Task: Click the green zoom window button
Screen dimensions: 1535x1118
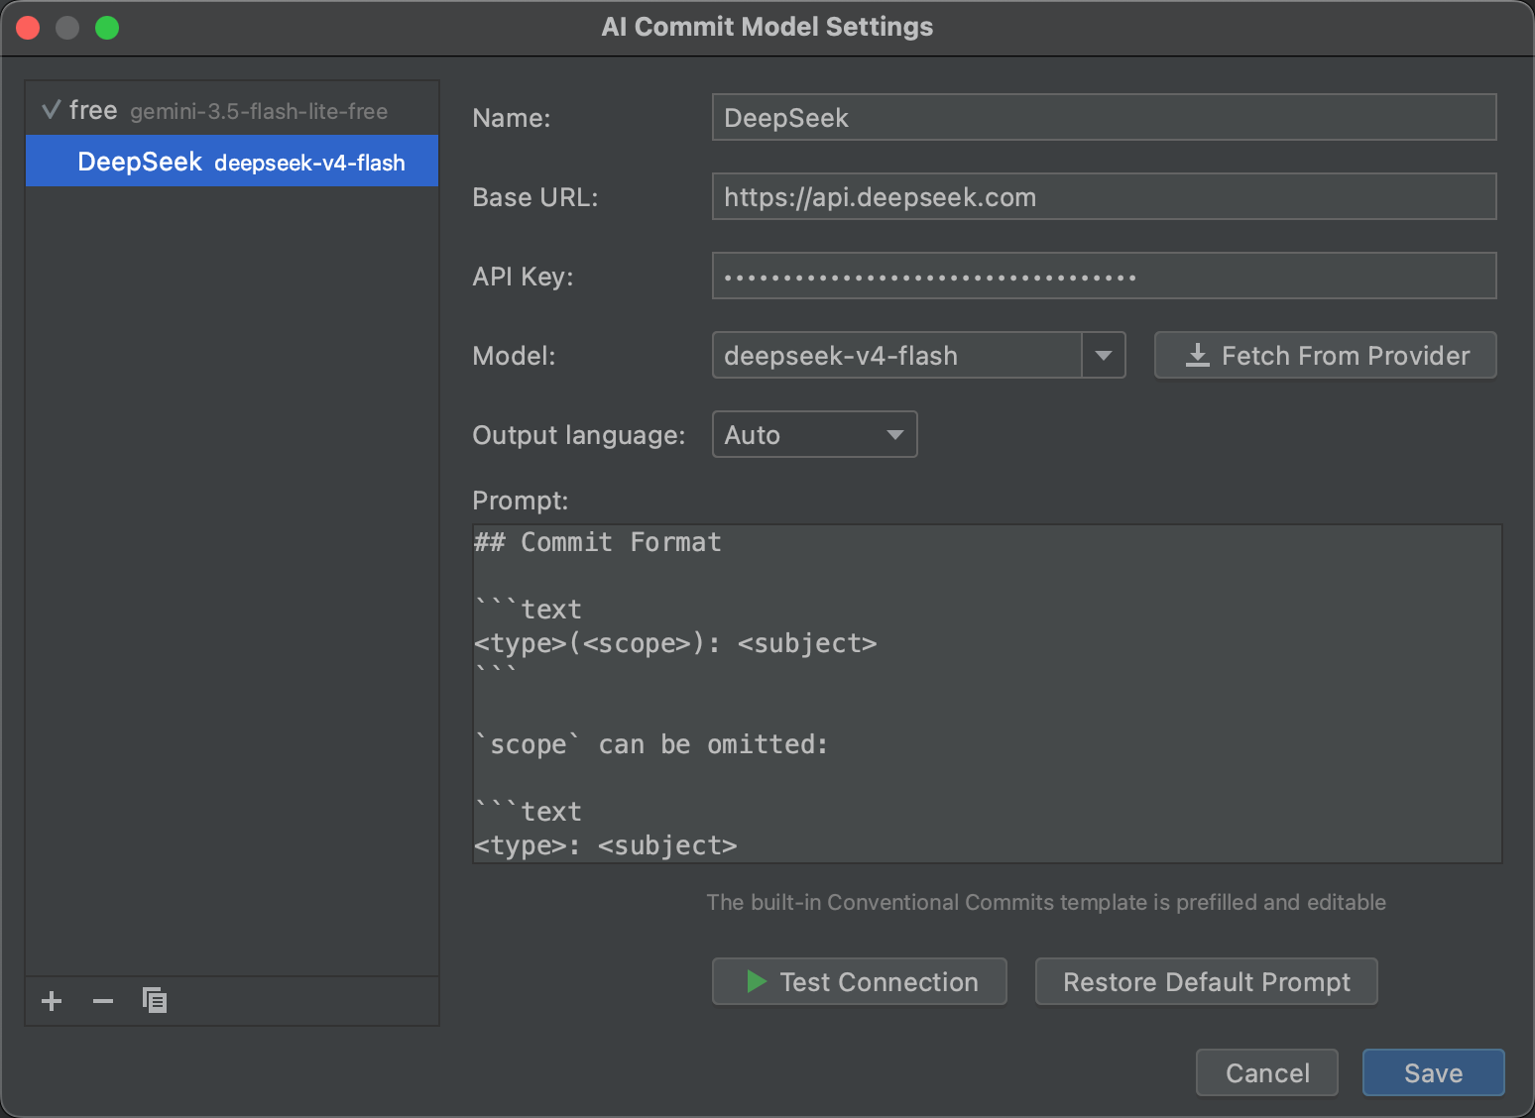Action: tap(107, 28)
